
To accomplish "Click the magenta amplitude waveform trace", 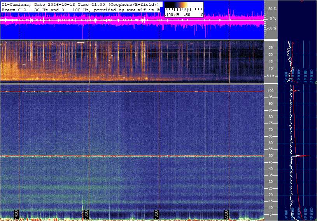I will click(132, 20).
